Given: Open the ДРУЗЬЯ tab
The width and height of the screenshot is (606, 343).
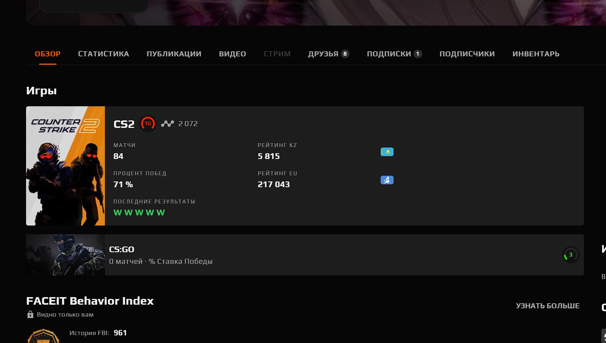Looking at the screenshot, I should click(x=329, y=54).
